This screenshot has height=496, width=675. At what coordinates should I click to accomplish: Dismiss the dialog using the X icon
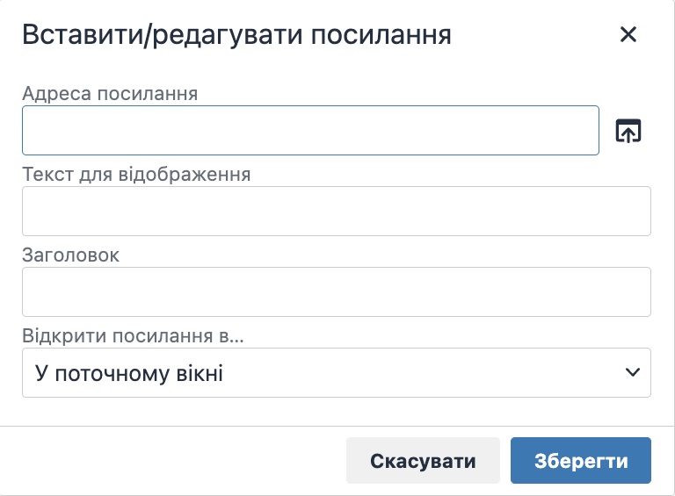628,35
